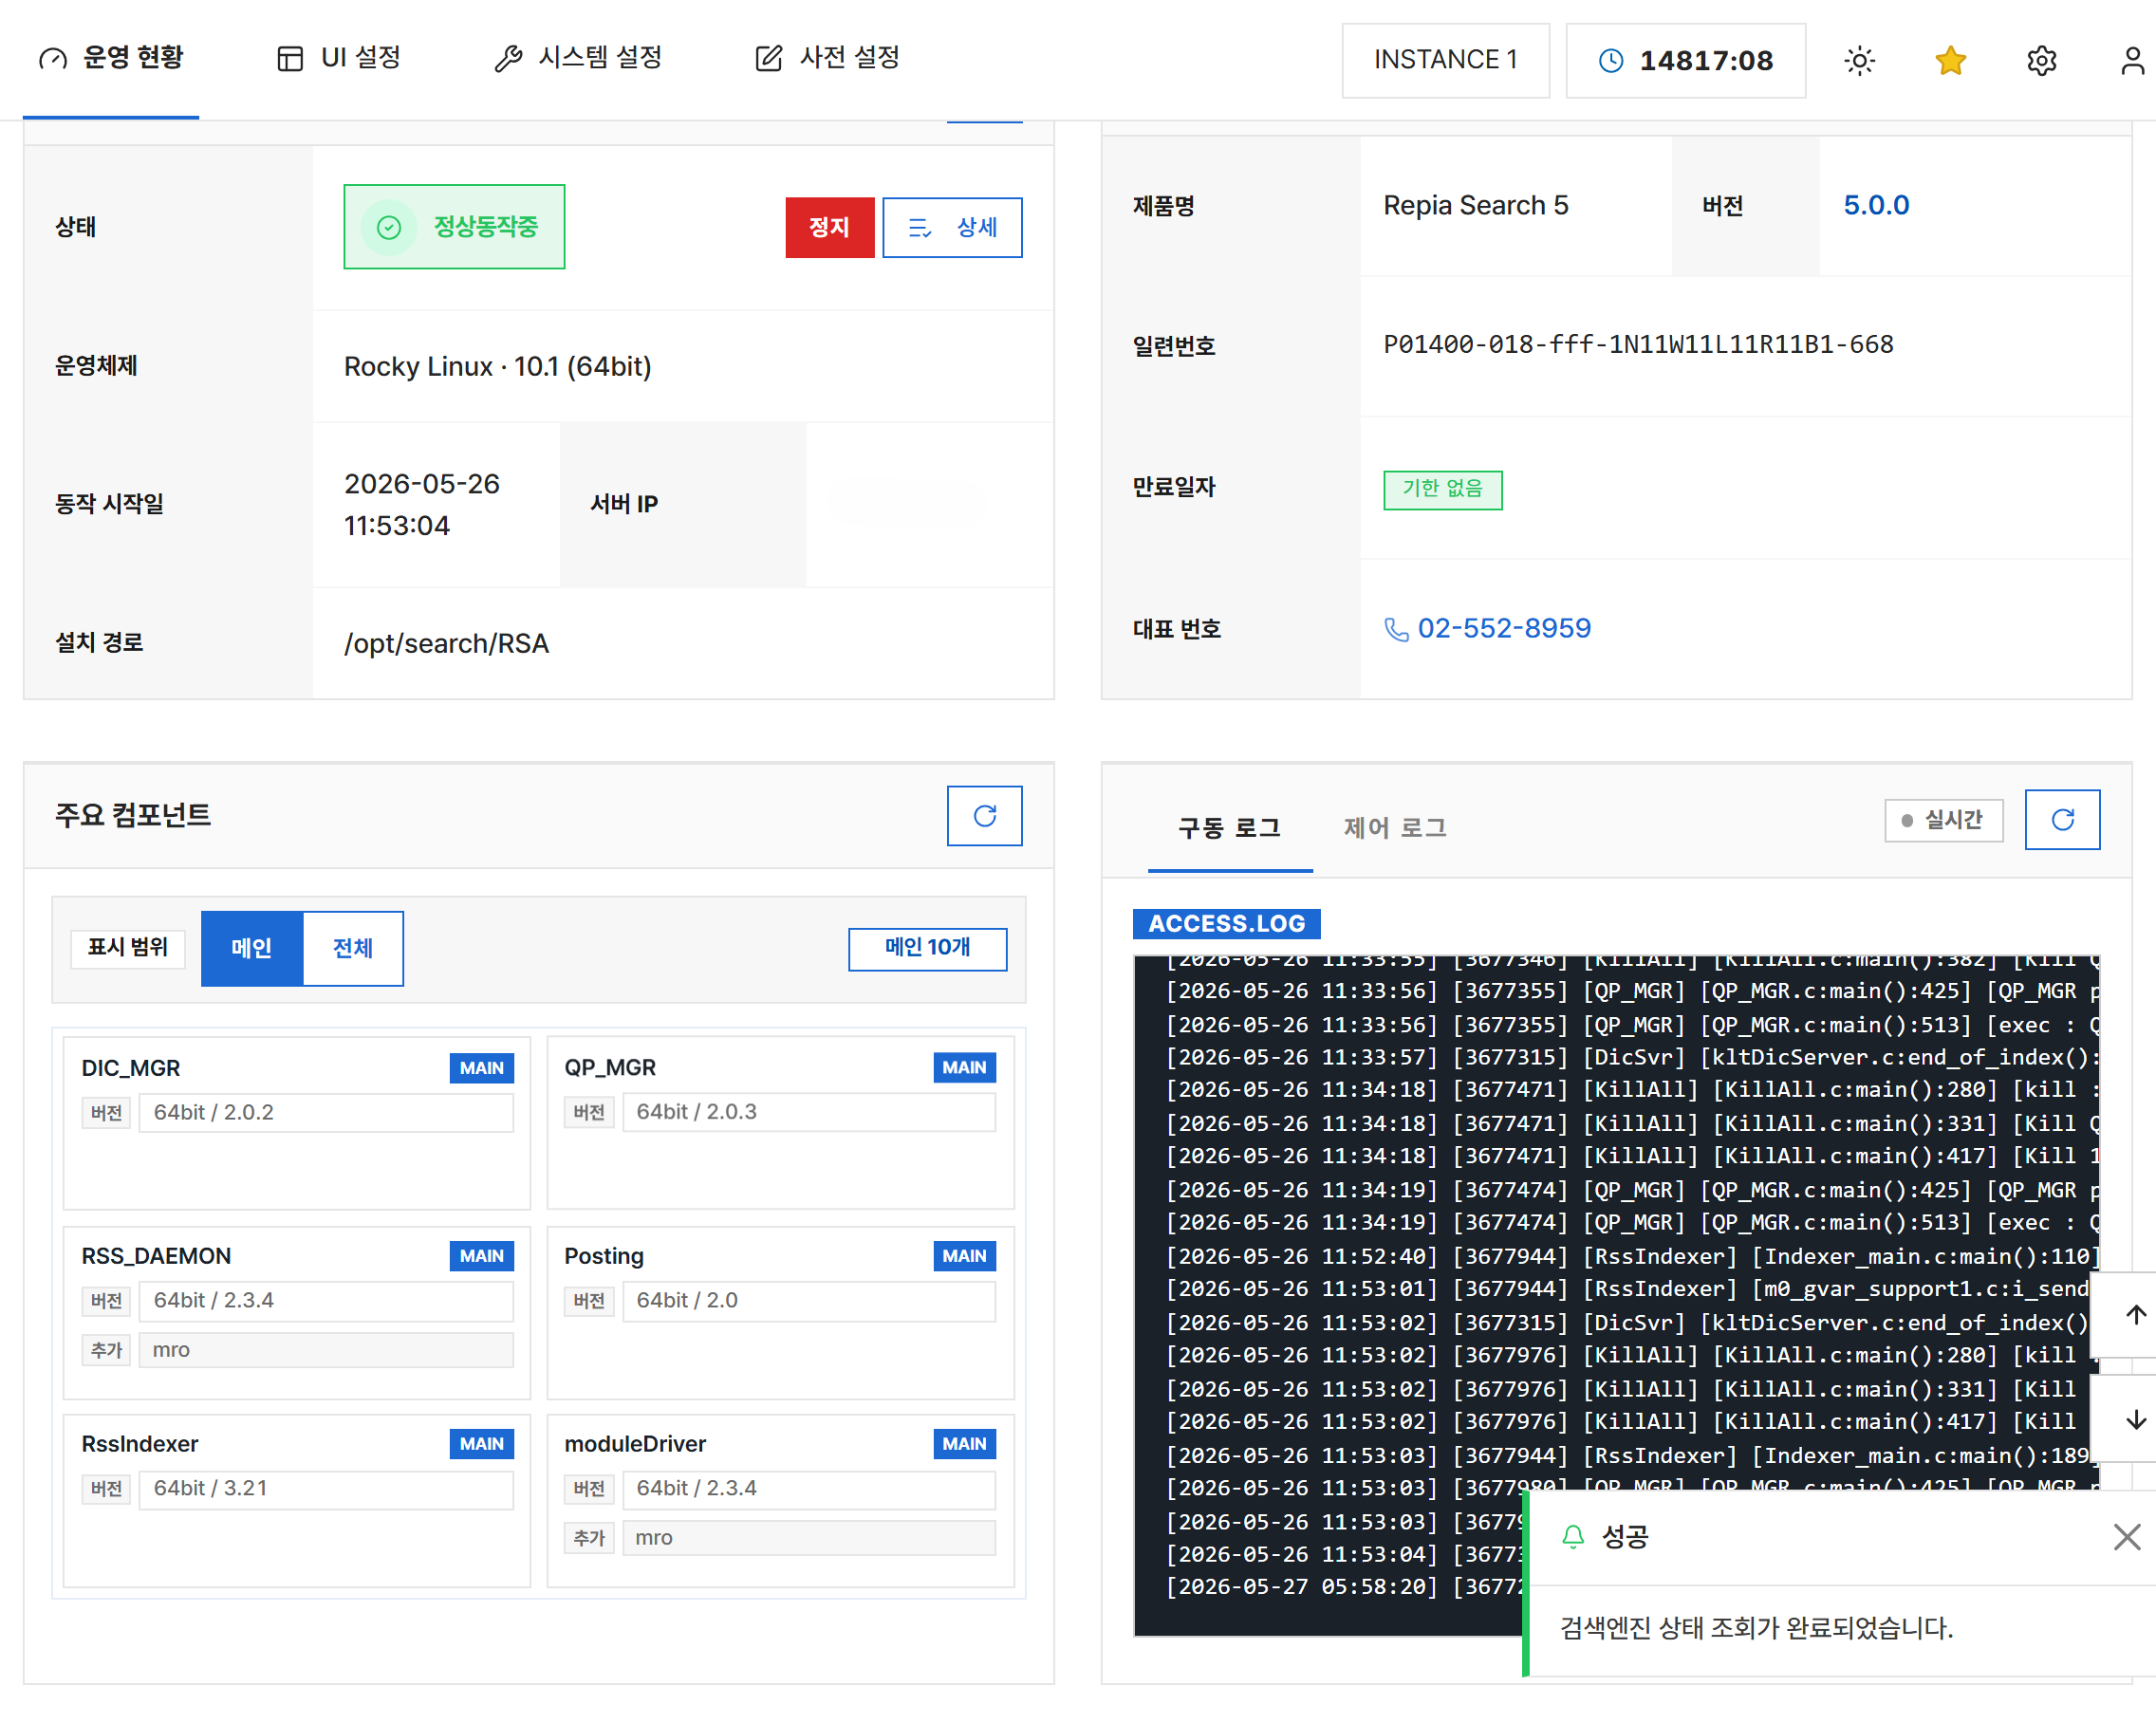Click the layout icon of UI 설정
The height and width of the screenshot is (1723, 2156).
(x=290, y=59)
